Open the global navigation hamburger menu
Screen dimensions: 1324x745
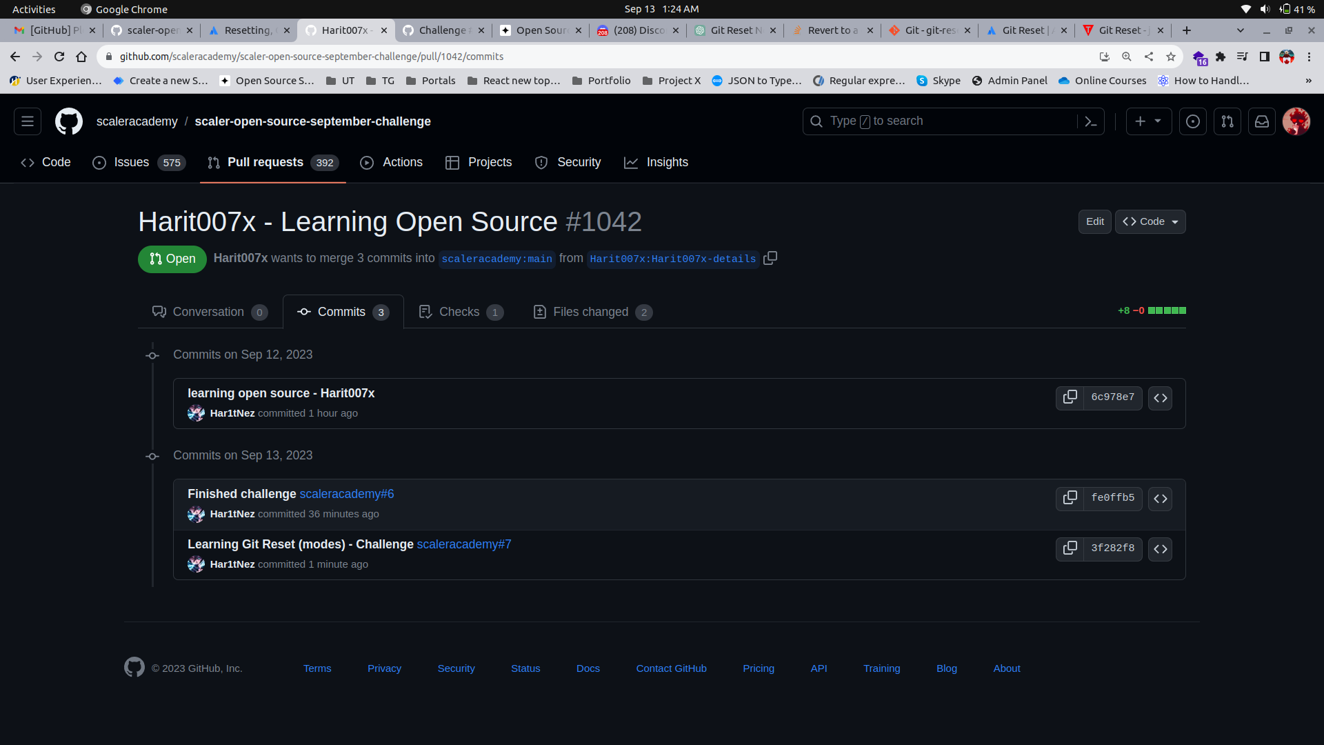coord(27,121)
